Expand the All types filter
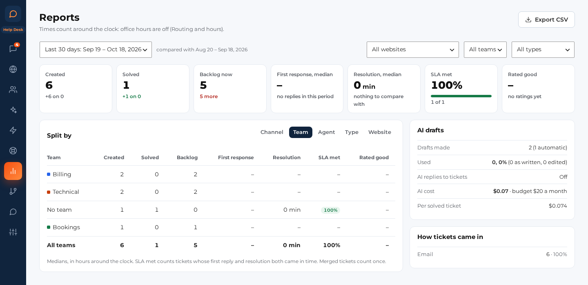The width and height of the screenshot is (588, 285). pyautogui.click(x=543, y=50)
